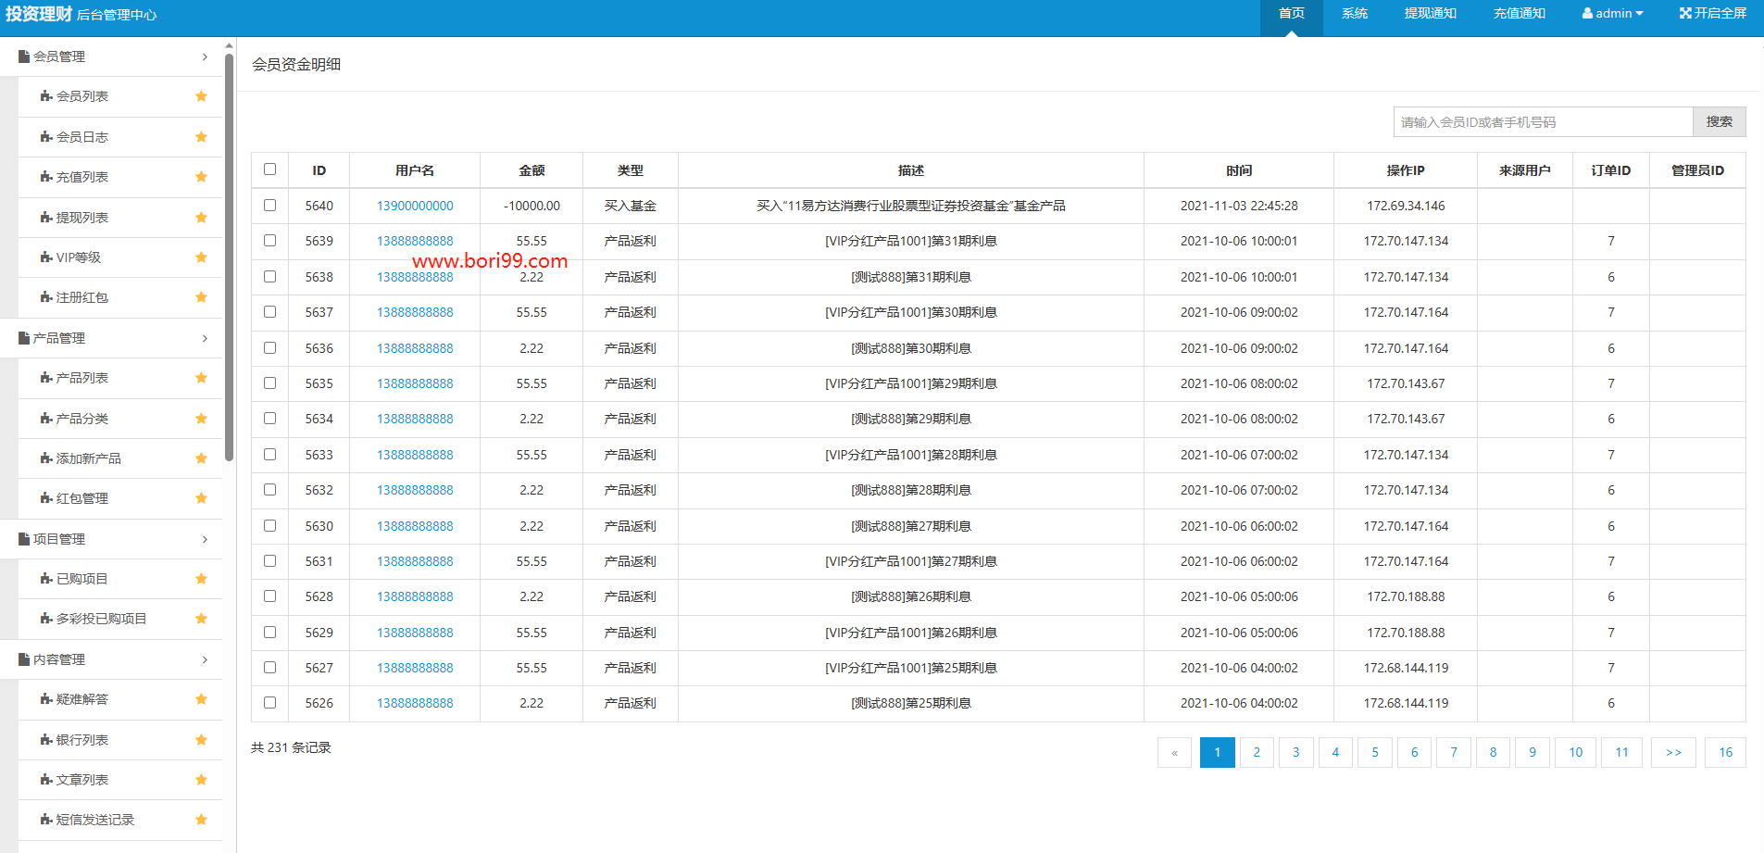Check the box for record ID 5639
Viewport: 1764px width, 853px height.
click(x=269, y=241)
